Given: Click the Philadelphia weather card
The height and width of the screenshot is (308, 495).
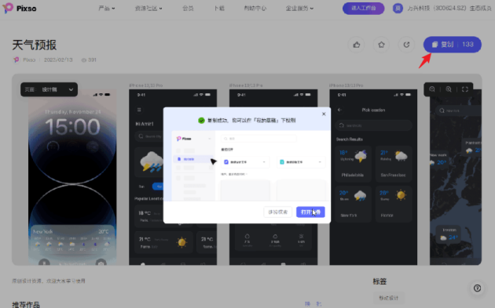Looking at the screenshot, I should pos(354,164).
